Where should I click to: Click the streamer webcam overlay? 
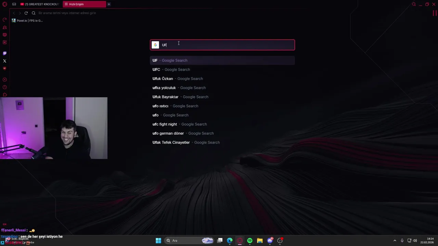(x=54, y=128)
